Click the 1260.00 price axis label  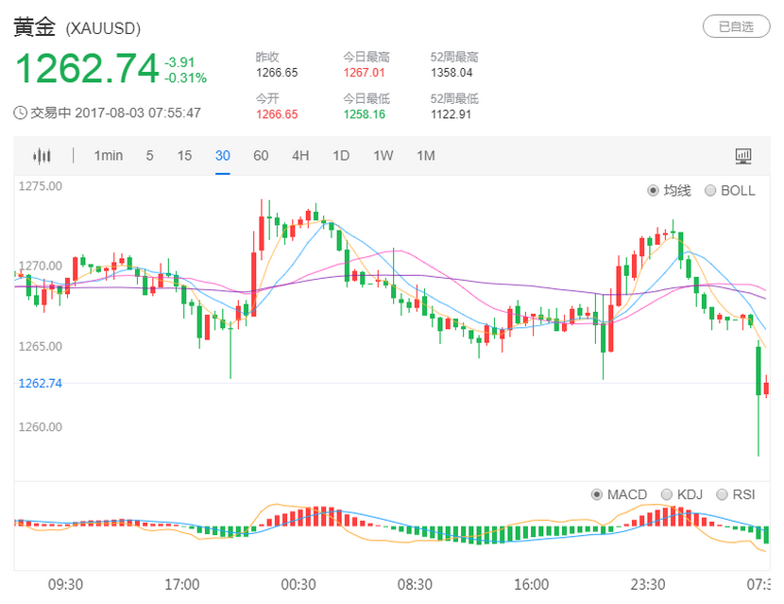[x=41, y=427]
